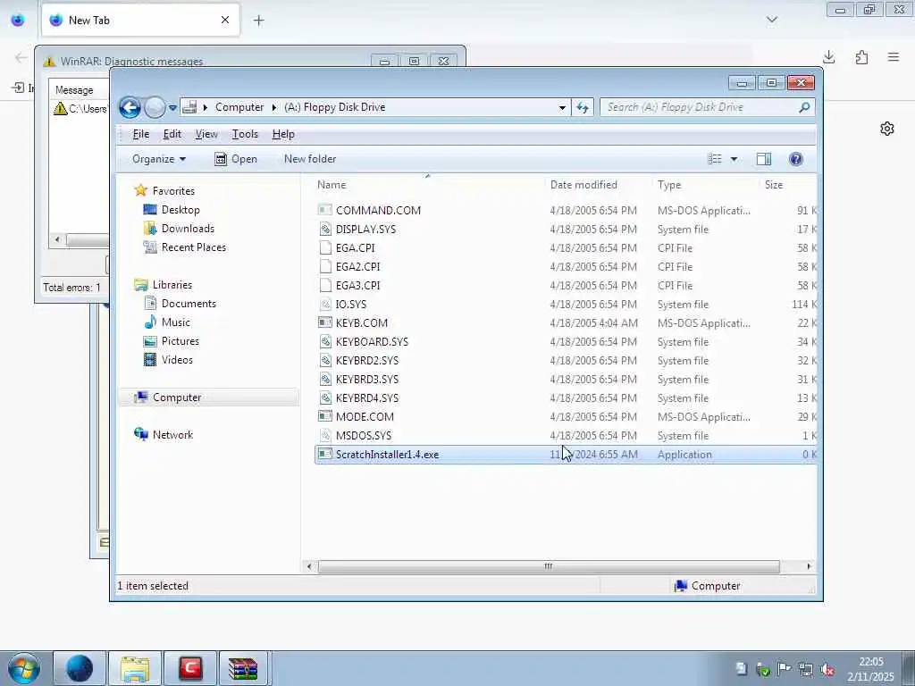This screenshot has height=686, width=915.
Task: Open the browser hamburger menu
Action: tap(894, 57)
